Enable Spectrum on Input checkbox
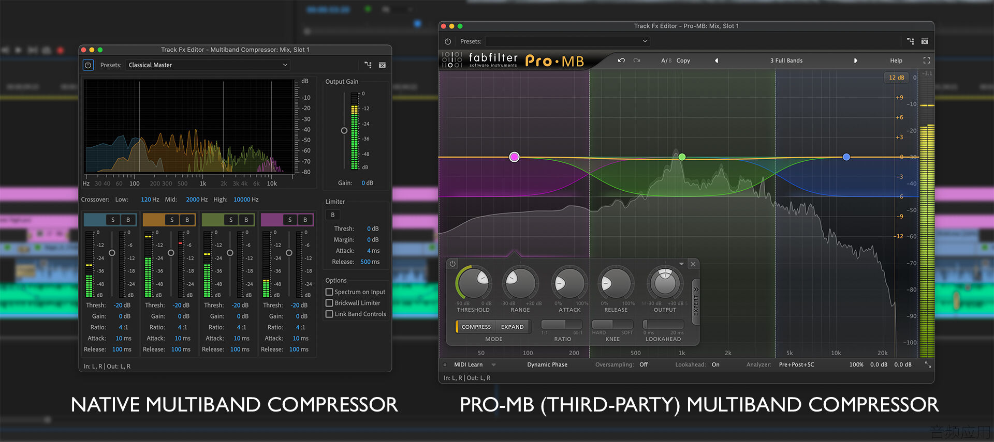Image resolution: width=994 pixels, height=442 pixels. coord(329,292)
